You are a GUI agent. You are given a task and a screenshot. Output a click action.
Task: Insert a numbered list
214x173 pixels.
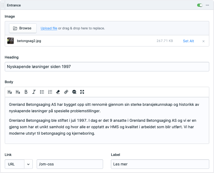pos(50,92)
